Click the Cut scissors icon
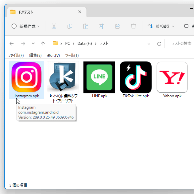 (x=54, y=26)
